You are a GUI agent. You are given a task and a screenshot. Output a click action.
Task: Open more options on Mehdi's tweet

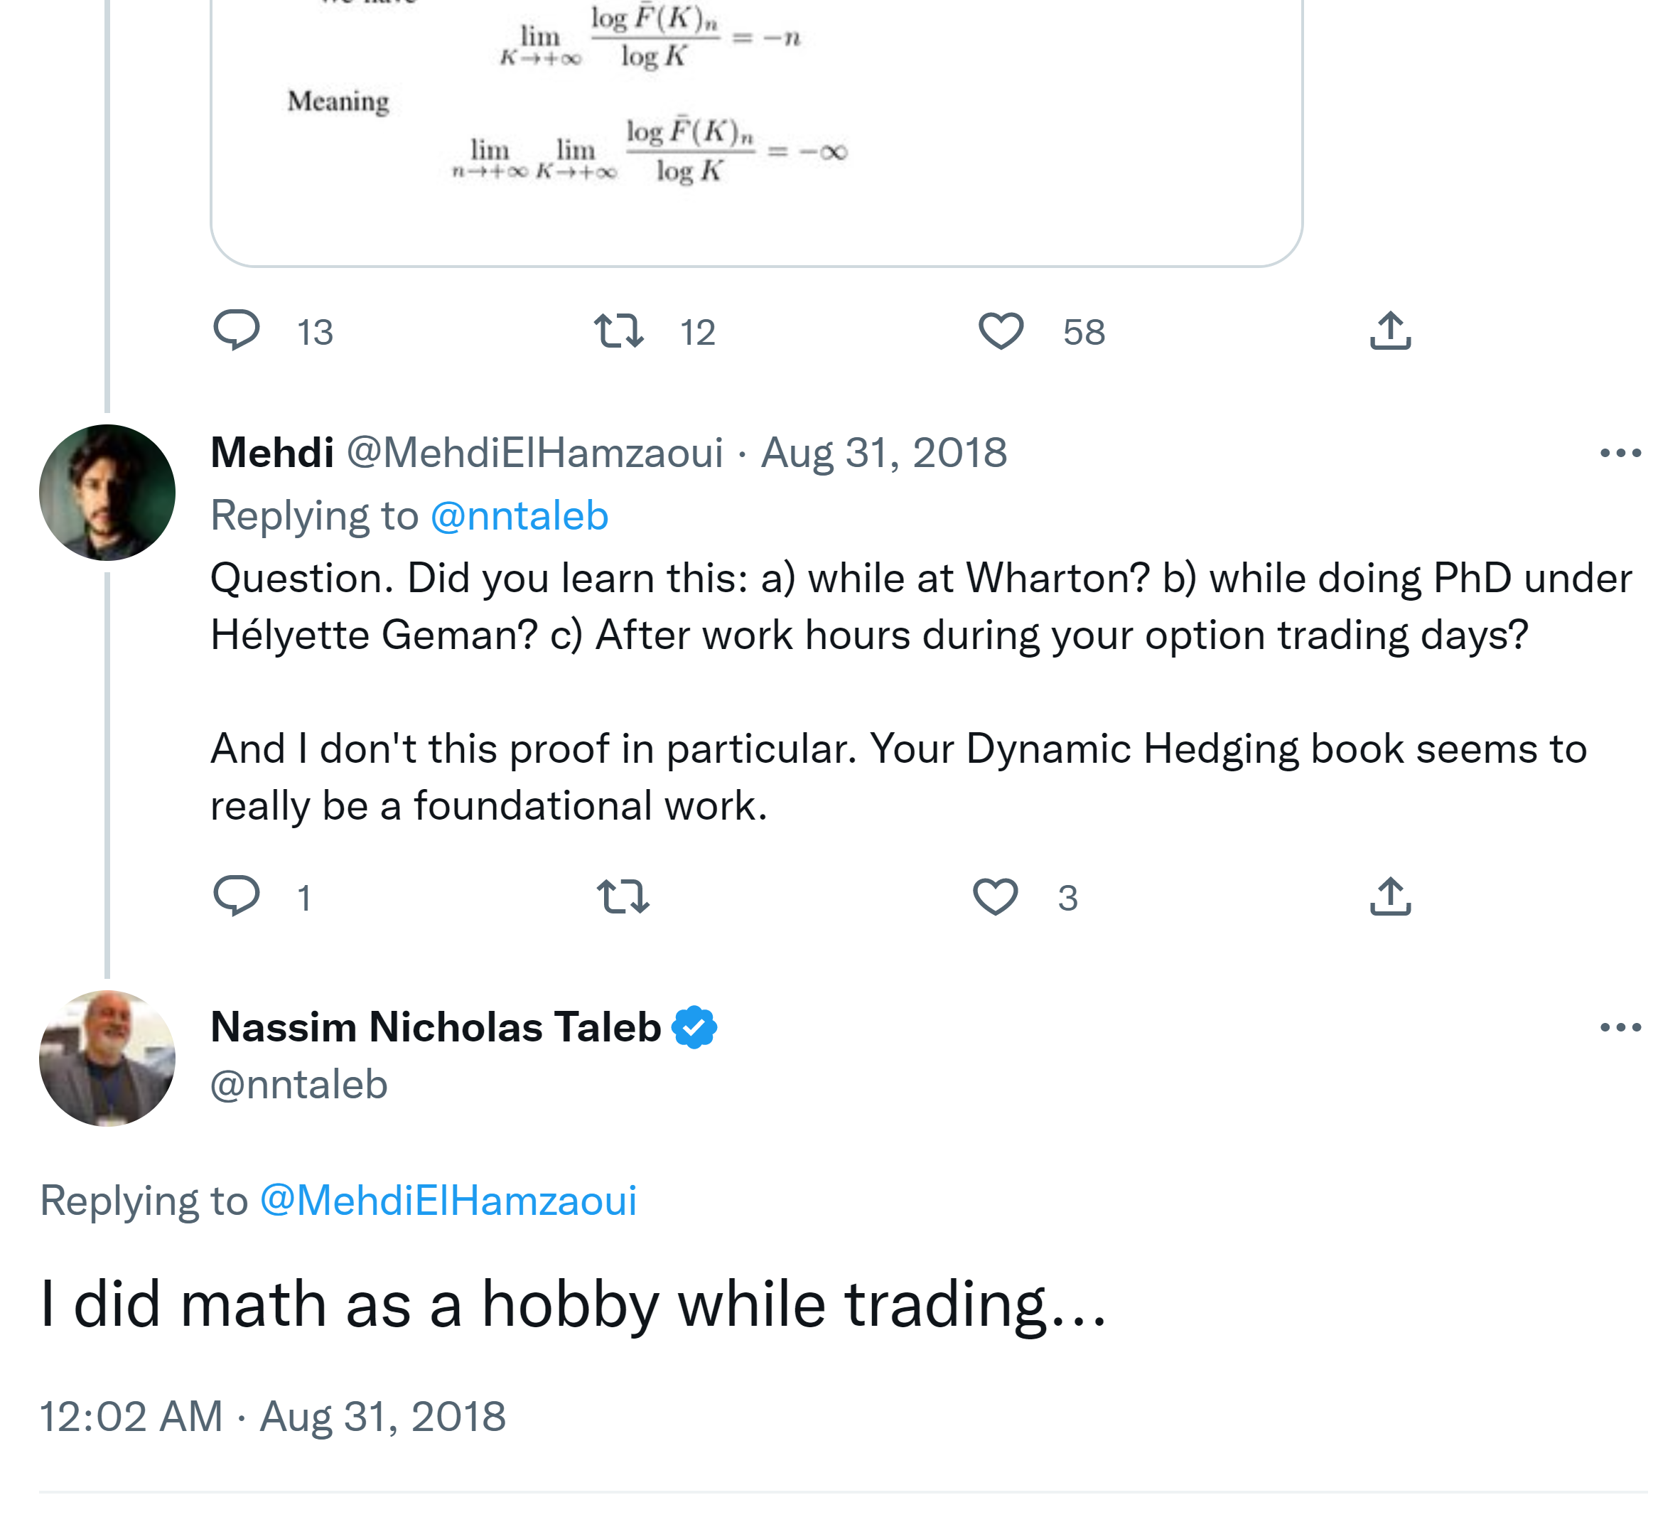point(1620,454)
